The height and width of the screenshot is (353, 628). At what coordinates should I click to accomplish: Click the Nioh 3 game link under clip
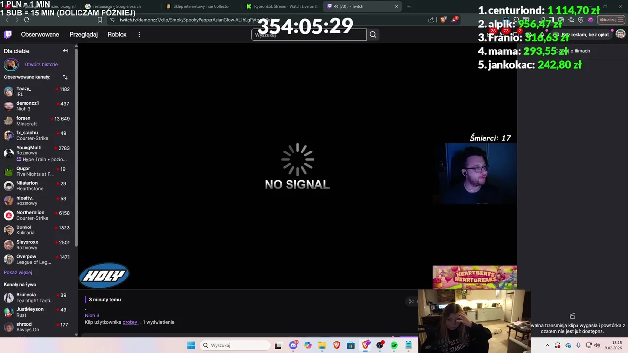point(92,316)
